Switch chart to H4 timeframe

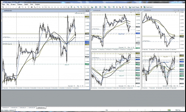[55, 7]
